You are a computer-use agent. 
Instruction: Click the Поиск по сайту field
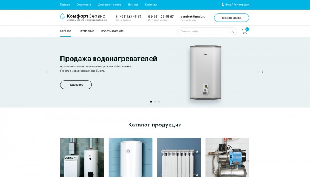pyautogui.click(x=207, y=31)
